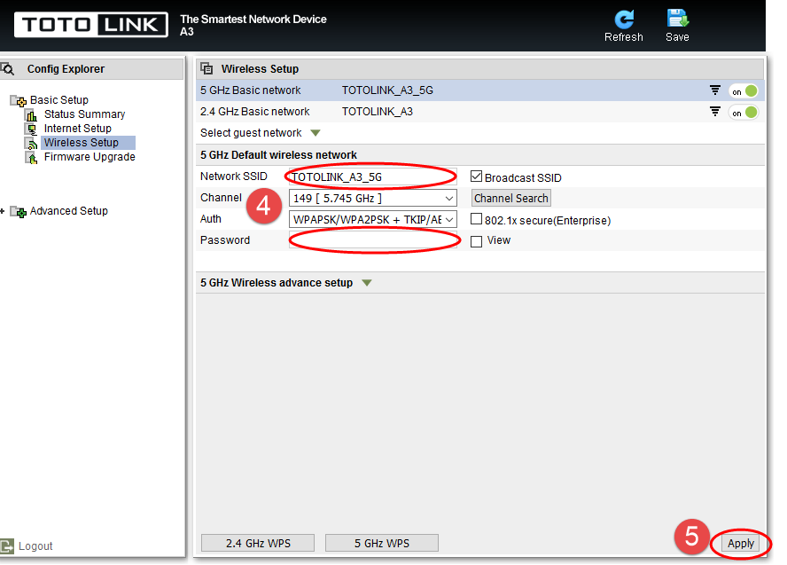Uncheck the Broadcast SSID checkbox

(476, 177)
